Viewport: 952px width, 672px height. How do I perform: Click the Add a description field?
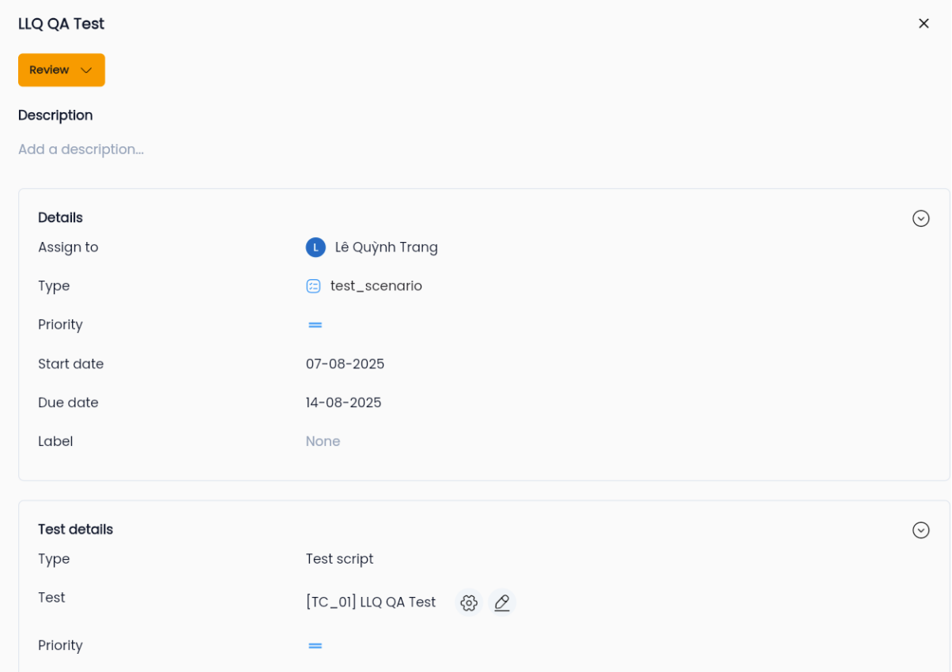[81, 149]
